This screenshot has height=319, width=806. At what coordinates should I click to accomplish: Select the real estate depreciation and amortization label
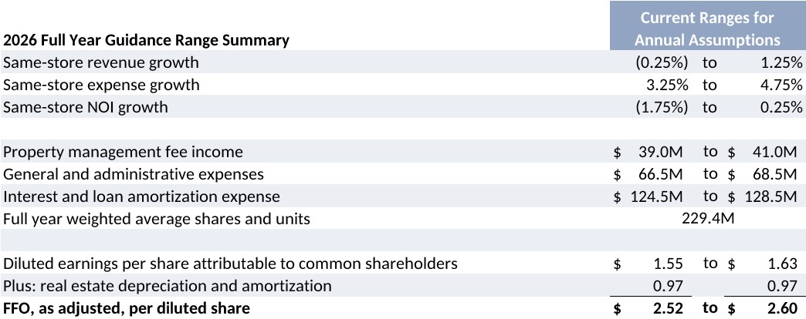coord(168,286)
